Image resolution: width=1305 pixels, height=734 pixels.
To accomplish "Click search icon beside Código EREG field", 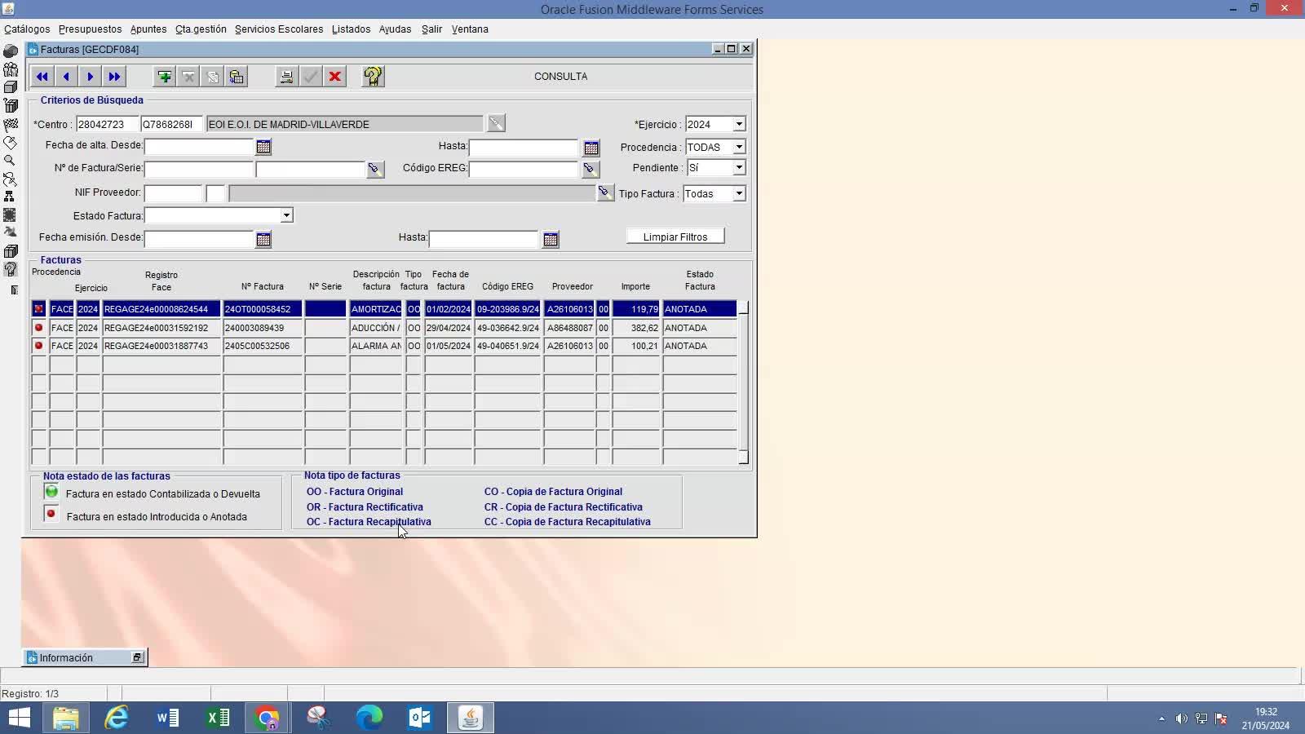I will tap(590, 169).
